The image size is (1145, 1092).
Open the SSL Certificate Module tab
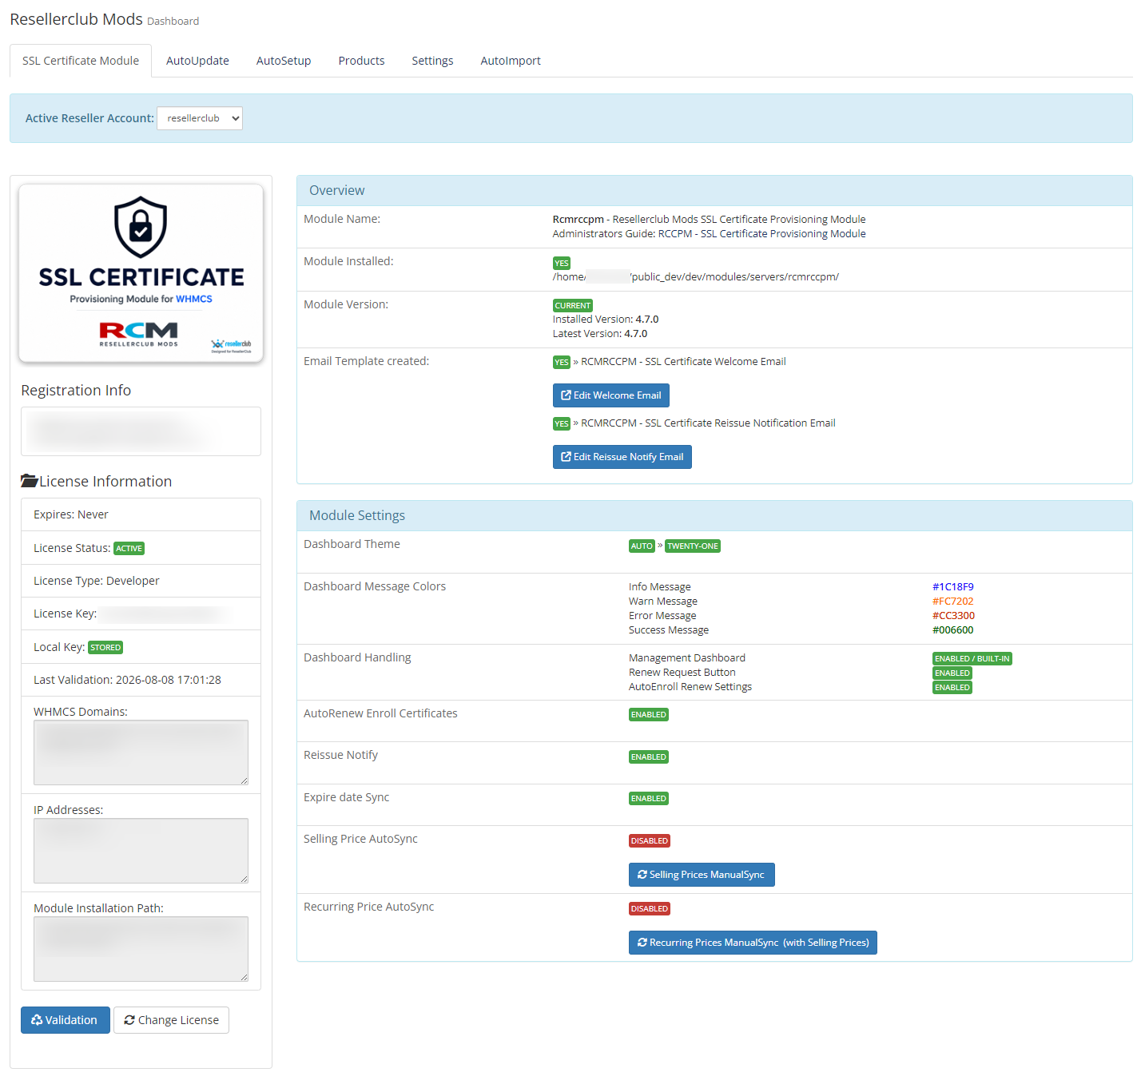point(81,61)
